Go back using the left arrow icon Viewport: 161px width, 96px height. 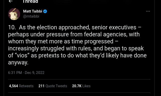tap(11, 1)
